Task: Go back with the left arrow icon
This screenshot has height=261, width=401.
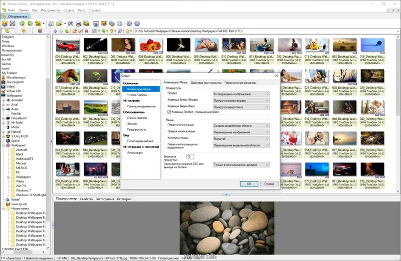Action: click(x=55, y=31)
